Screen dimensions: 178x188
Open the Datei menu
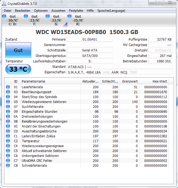[x=7, y=11]
